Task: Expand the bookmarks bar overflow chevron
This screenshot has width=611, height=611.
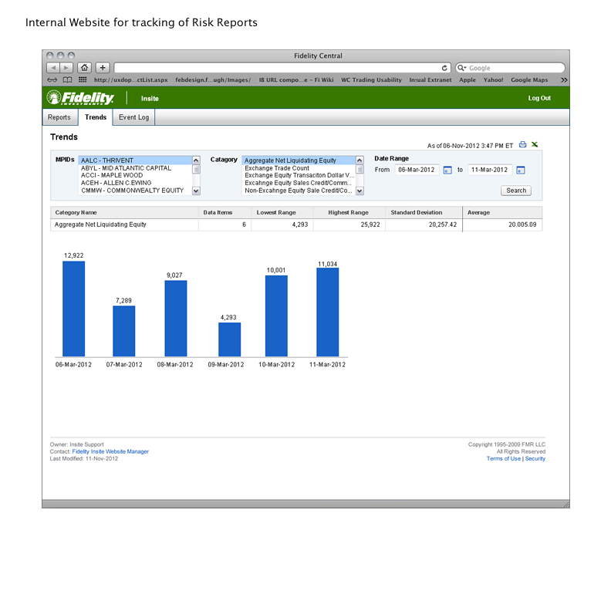Action: 564,79
